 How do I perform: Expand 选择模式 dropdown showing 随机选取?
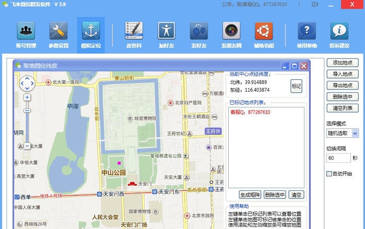pos(355,133)
